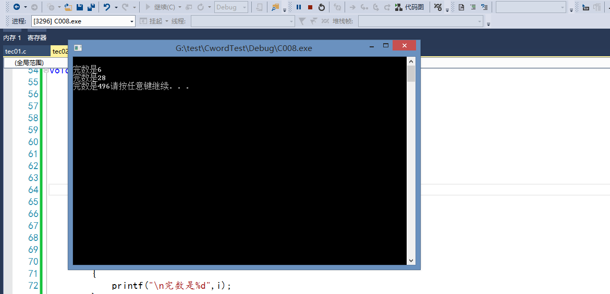610x294 pixels.
Task: Click the call stack frame icon at far right
Action: pos(597,7)
